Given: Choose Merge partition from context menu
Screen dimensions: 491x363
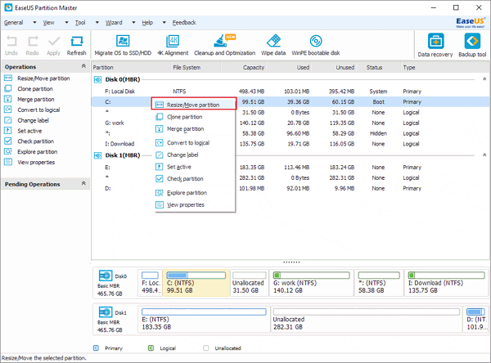Looking at the screenshot, I should [195, 129].
